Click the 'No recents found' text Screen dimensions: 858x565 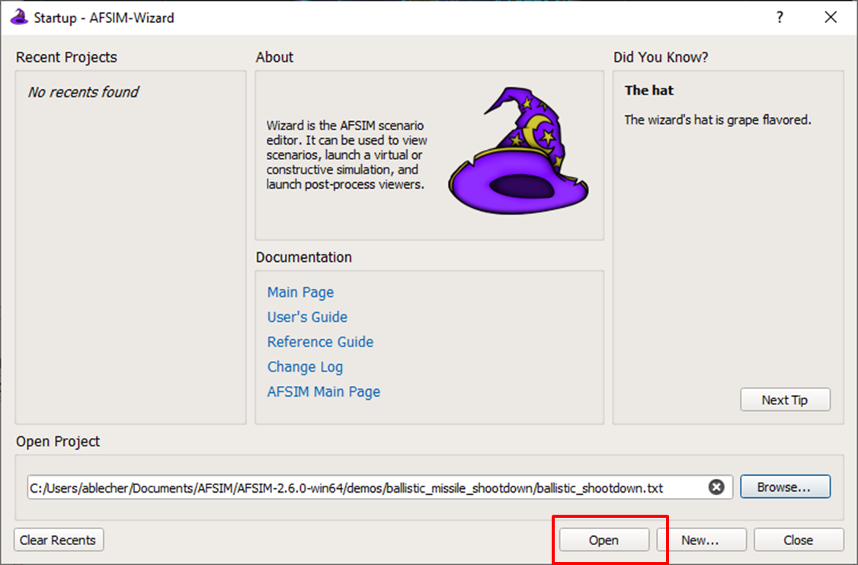pyautogui.click(x=83, y=92)
